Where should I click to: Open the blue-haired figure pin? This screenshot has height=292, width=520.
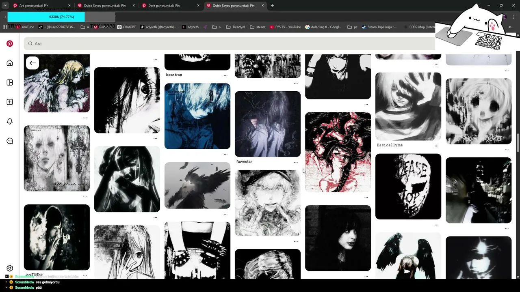[197, 116]
